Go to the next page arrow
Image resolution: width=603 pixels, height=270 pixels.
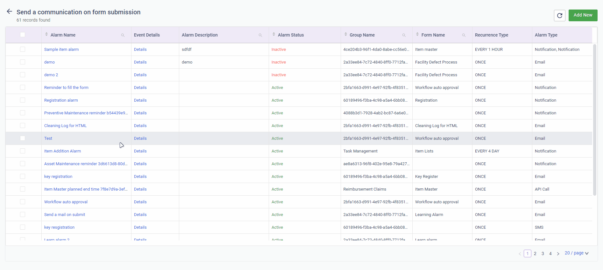tap(558, 253)
